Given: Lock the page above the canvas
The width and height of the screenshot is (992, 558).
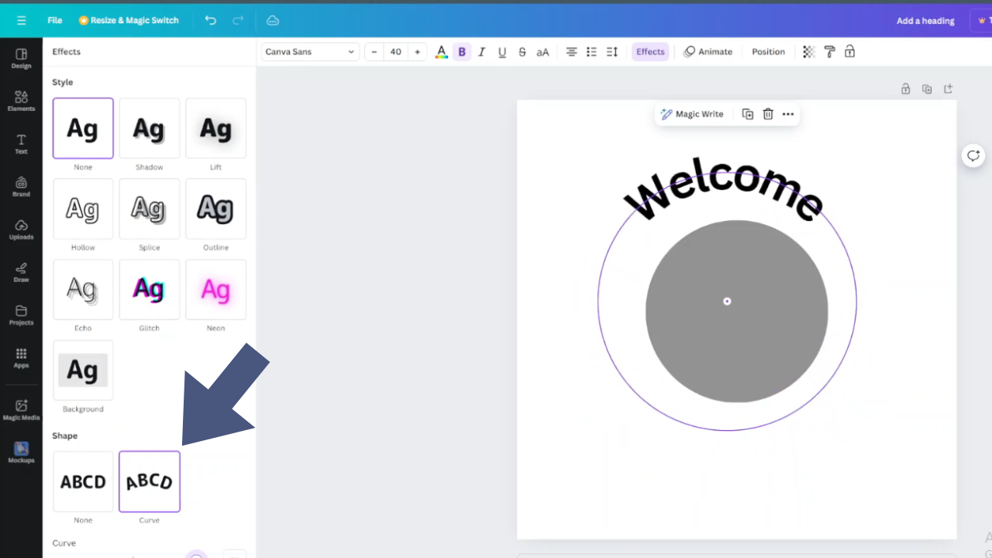Looking at the screenshot, I should 905,89.
